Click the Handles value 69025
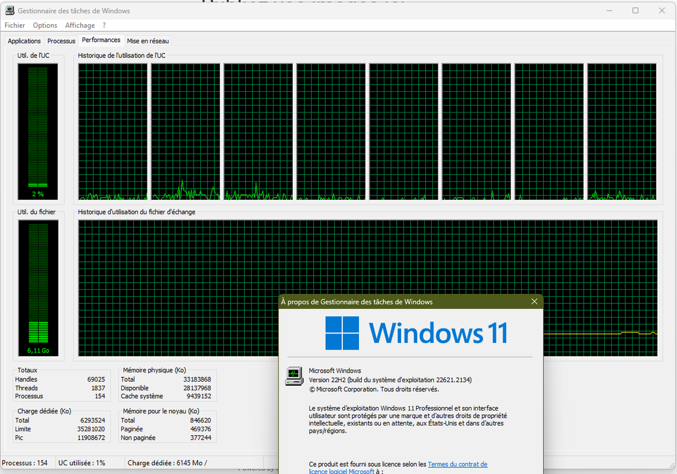 tap(96, 379)
